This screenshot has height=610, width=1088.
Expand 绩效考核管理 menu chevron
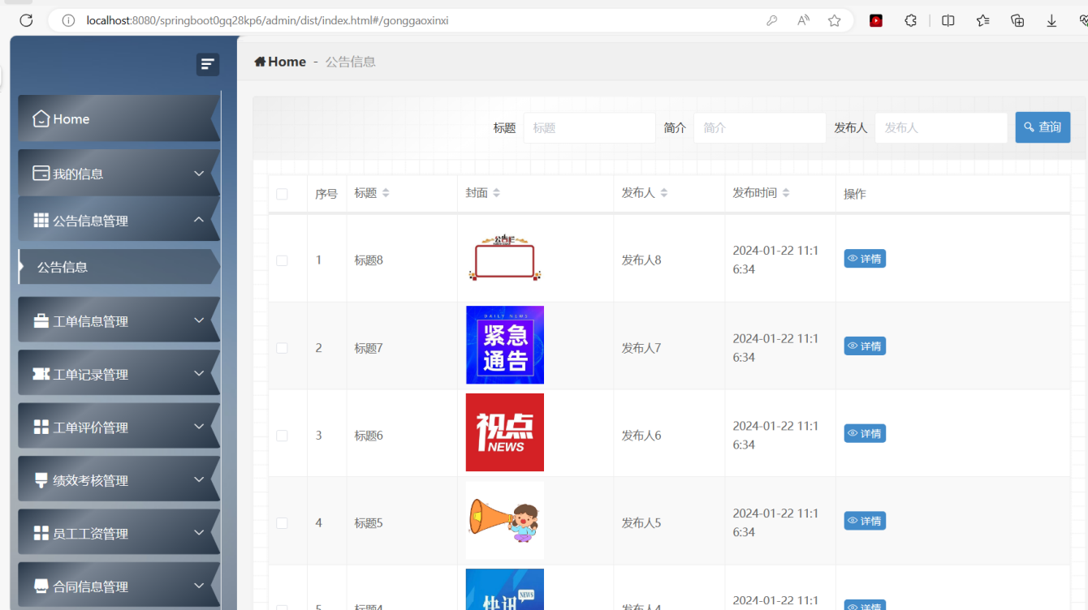[x=199, y=479]
